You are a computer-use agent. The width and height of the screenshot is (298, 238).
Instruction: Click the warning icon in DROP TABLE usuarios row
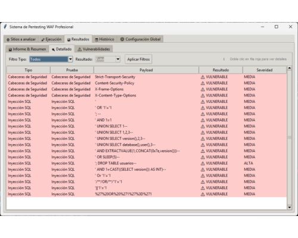pyautogui.click(x=203, y=163)
